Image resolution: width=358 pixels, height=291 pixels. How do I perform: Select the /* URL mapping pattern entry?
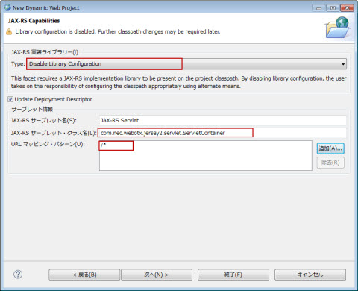coord(104,145)
